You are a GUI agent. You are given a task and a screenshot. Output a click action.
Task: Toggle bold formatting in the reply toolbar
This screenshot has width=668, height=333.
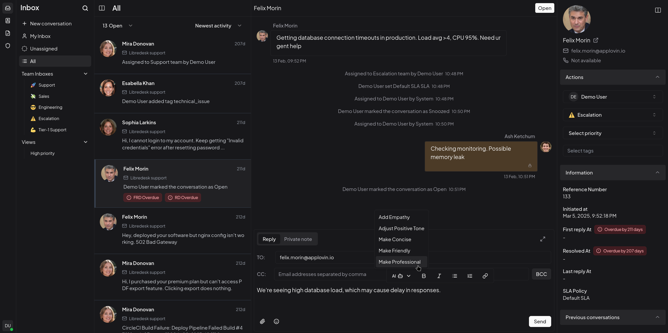point(424,276)
